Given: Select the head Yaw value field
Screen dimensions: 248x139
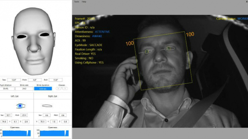Looking at the screenshot, I should coord(14,80).
